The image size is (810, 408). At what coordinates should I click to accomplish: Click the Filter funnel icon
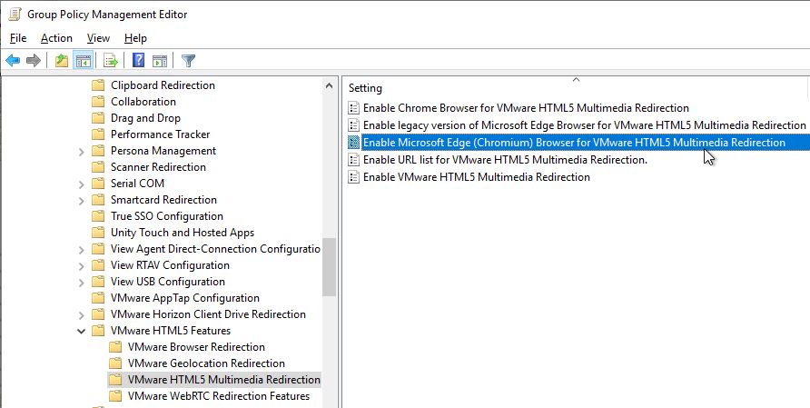[x=189, y=61]
